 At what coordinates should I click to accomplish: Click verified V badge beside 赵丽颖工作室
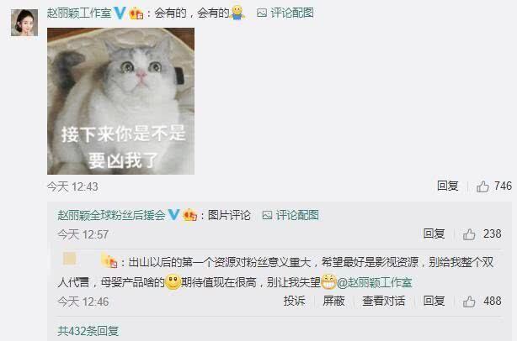(120, 13)
